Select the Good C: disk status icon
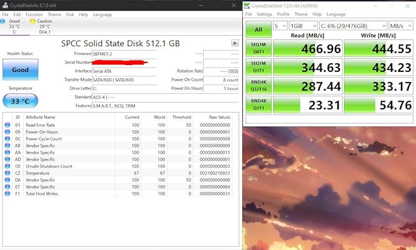Viewport: 416px width, 250px height. click(x=2, y=21)
